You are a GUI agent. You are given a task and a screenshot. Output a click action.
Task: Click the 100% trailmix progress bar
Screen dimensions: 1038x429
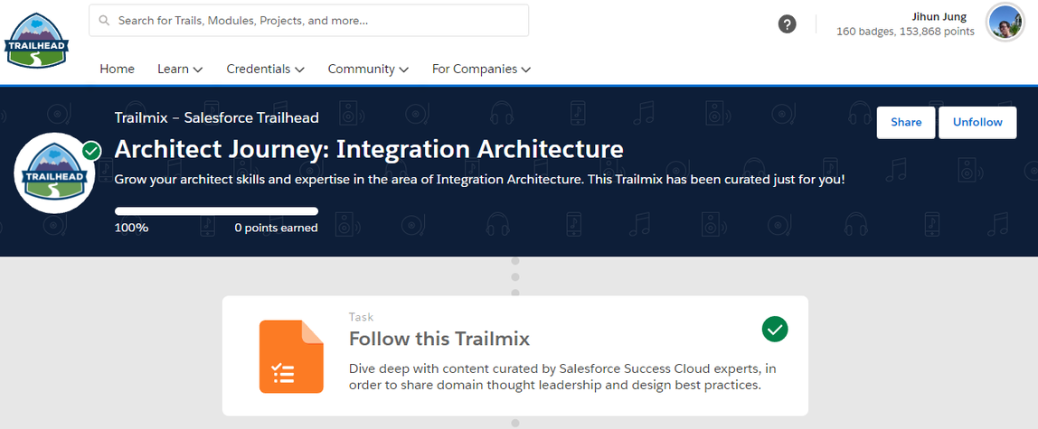(216, 211)
